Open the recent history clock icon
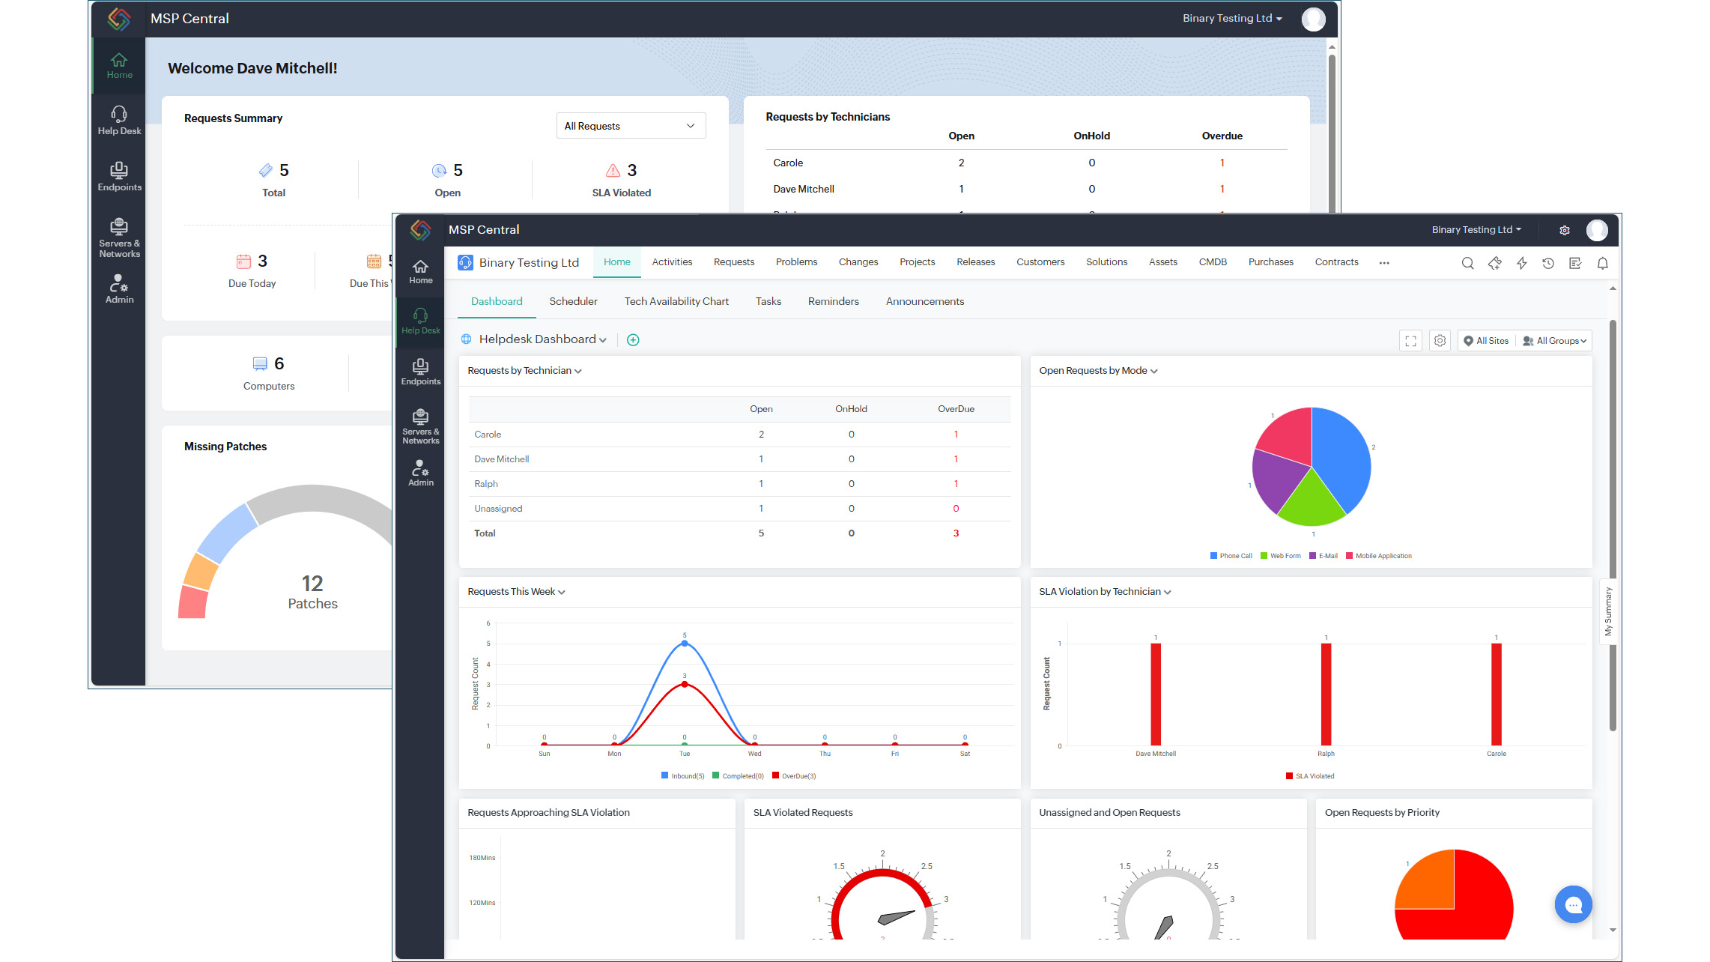The image size is (1710, 962). (x=1548, y=263)
